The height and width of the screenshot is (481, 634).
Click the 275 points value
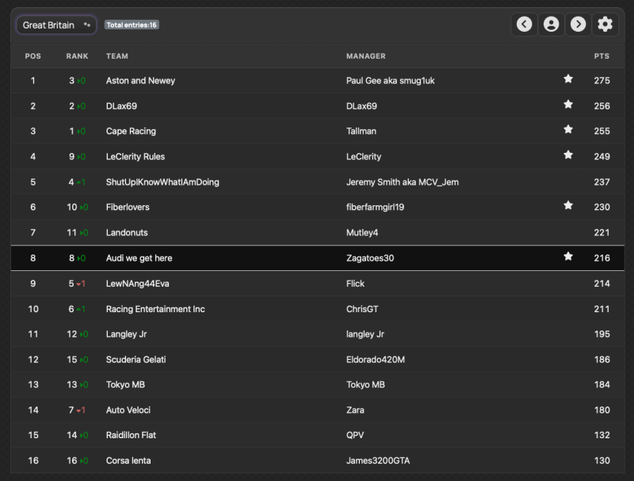click(x=602, y=81)
